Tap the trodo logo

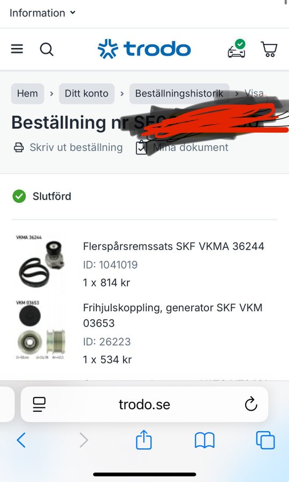point(144,49)
